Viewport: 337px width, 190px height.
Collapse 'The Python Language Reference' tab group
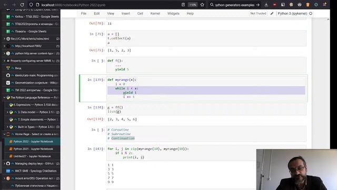click(x=4, y=98)
